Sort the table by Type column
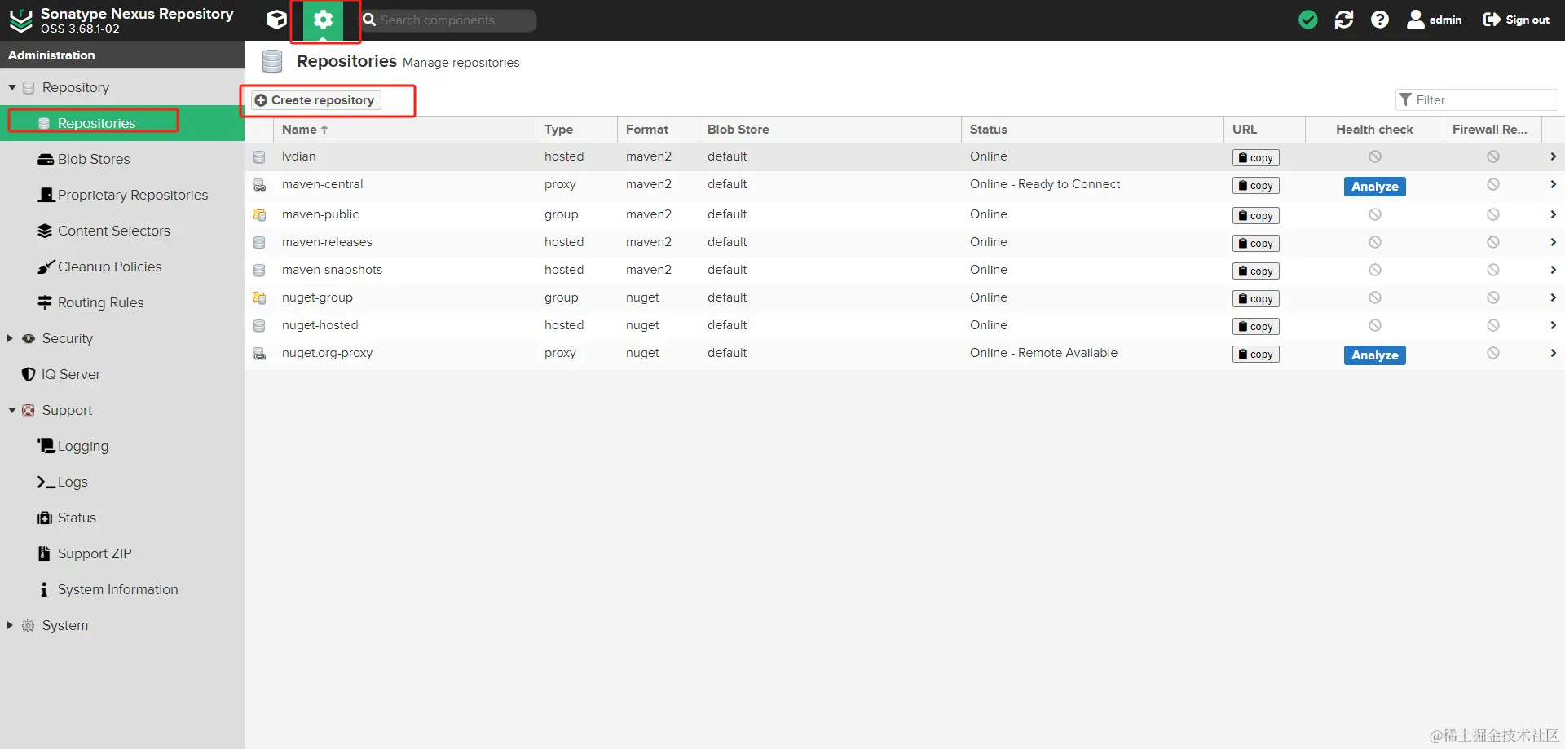The image size is (1565, 749). pos(576,130)
